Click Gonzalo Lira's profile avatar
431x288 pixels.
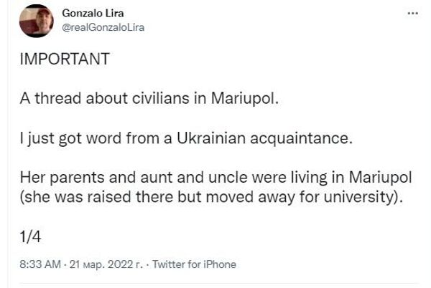click(x=36, y=21)
